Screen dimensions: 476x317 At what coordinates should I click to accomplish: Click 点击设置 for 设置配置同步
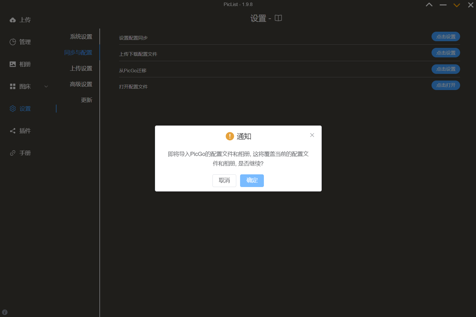coord(446,37)
